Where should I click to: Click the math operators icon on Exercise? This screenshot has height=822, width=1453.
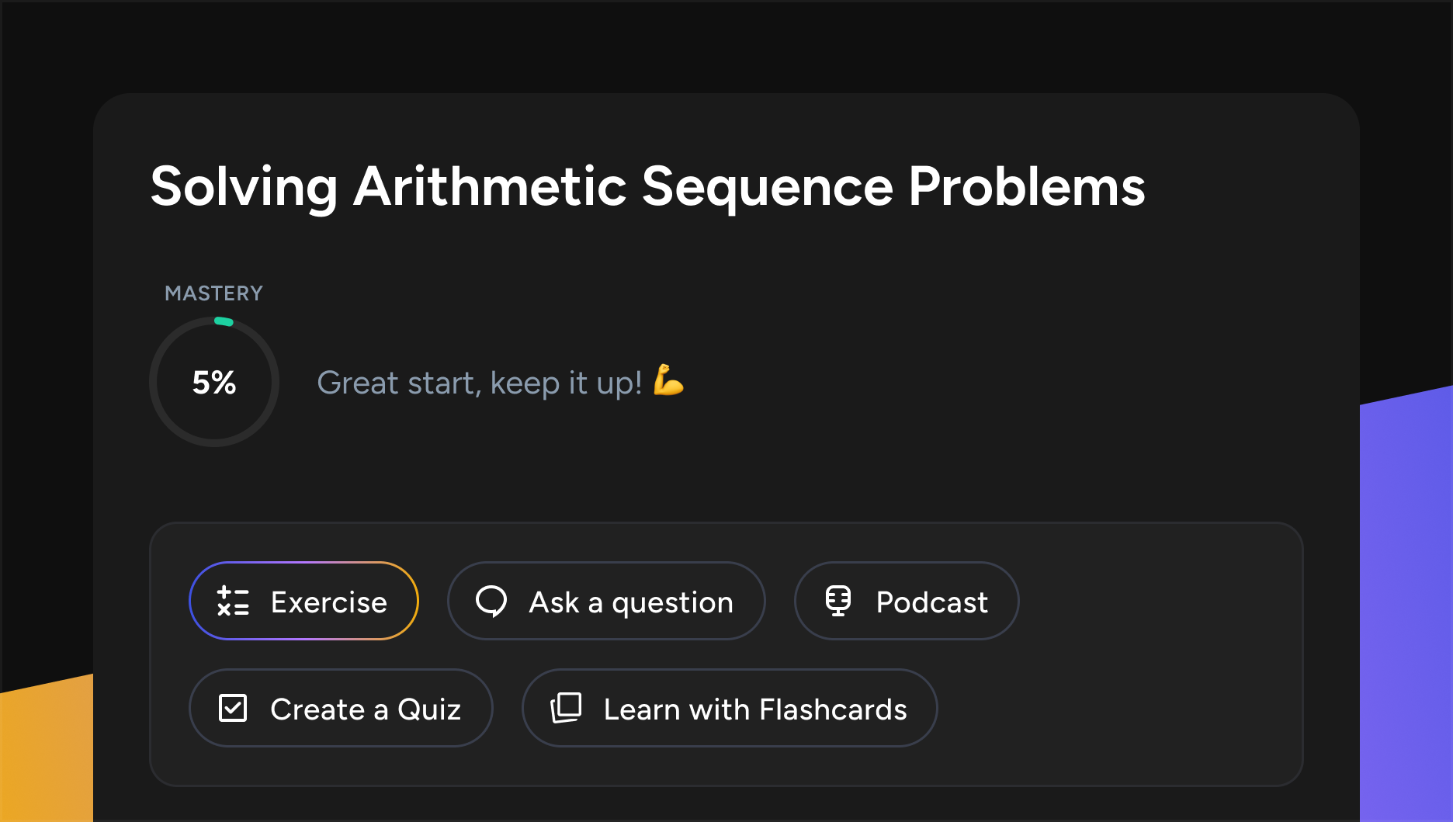(233, 602)
